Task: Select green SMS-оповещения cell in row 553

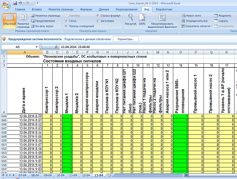Action: [181, 153]
